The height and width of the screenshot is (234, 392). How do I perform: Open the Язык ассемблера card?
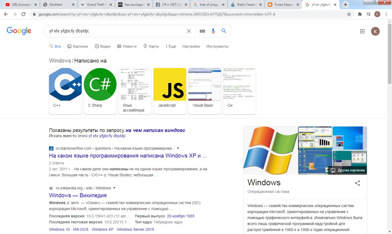[x=135, y=91]
